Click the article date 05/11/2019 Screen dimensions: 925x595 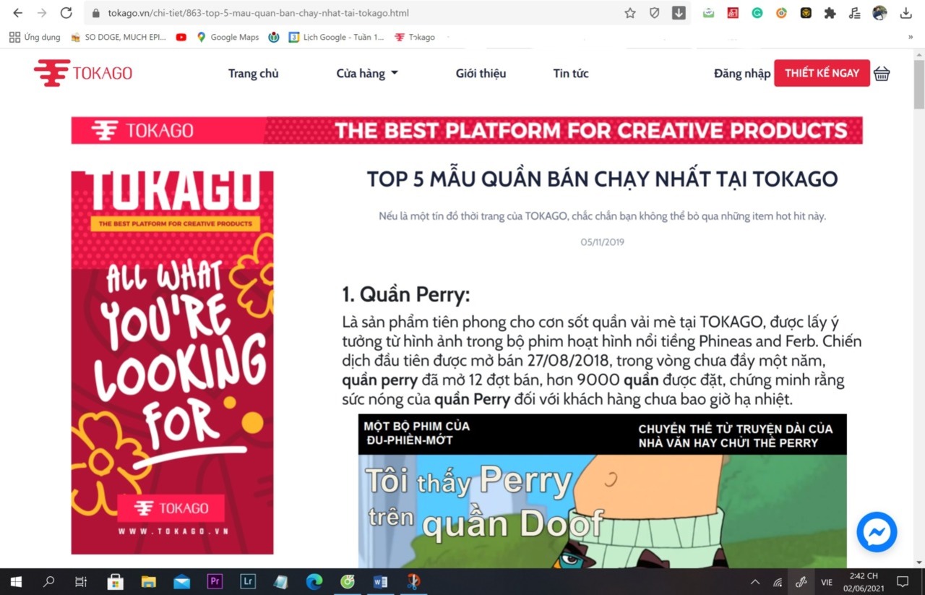pyautogui.click(x=602, y=242)
